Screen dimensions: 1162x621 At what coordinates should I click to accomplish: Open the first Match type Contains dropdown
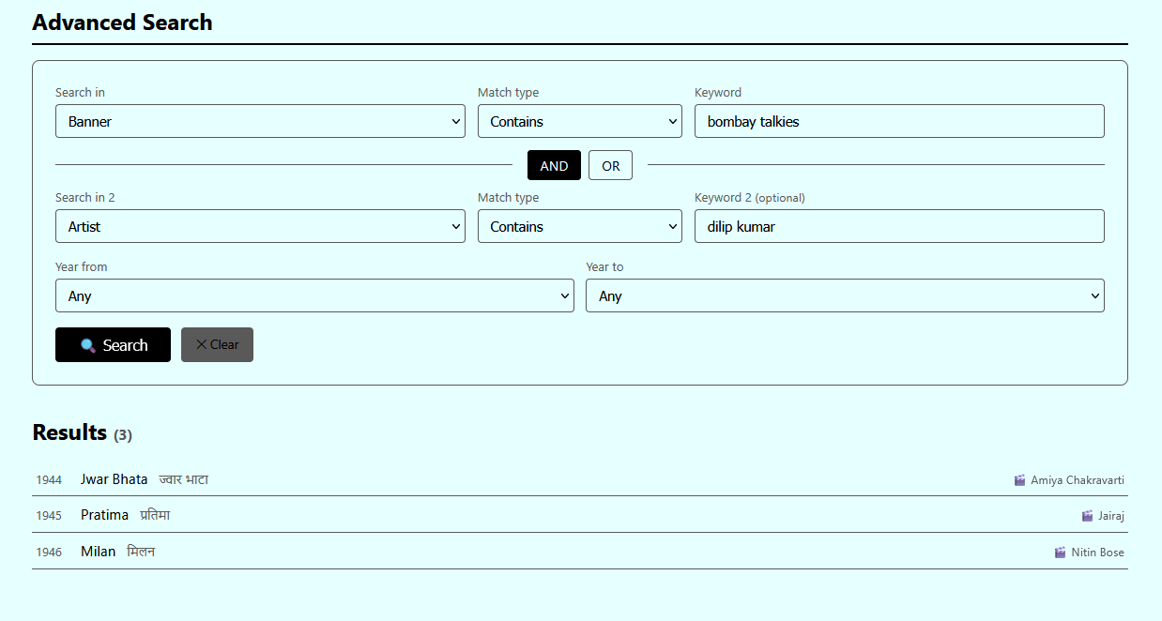tap(579, 121)
